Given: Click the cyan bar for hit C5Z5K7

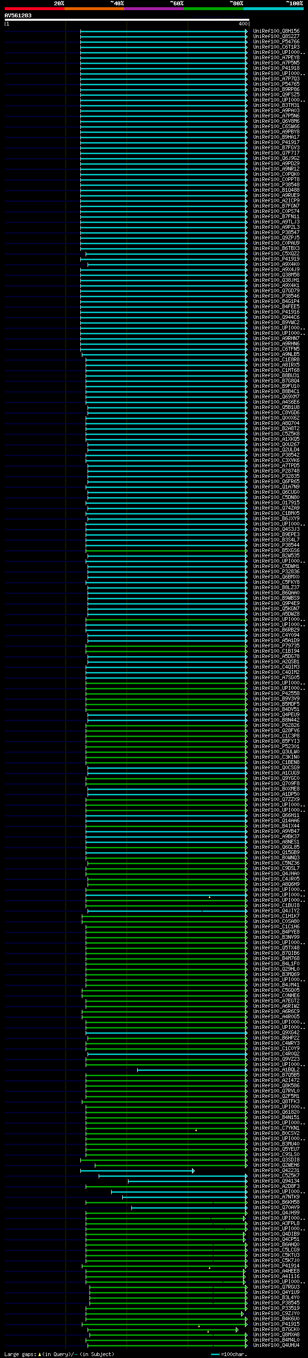Looking at the screenshot, I should point(173,1176).
